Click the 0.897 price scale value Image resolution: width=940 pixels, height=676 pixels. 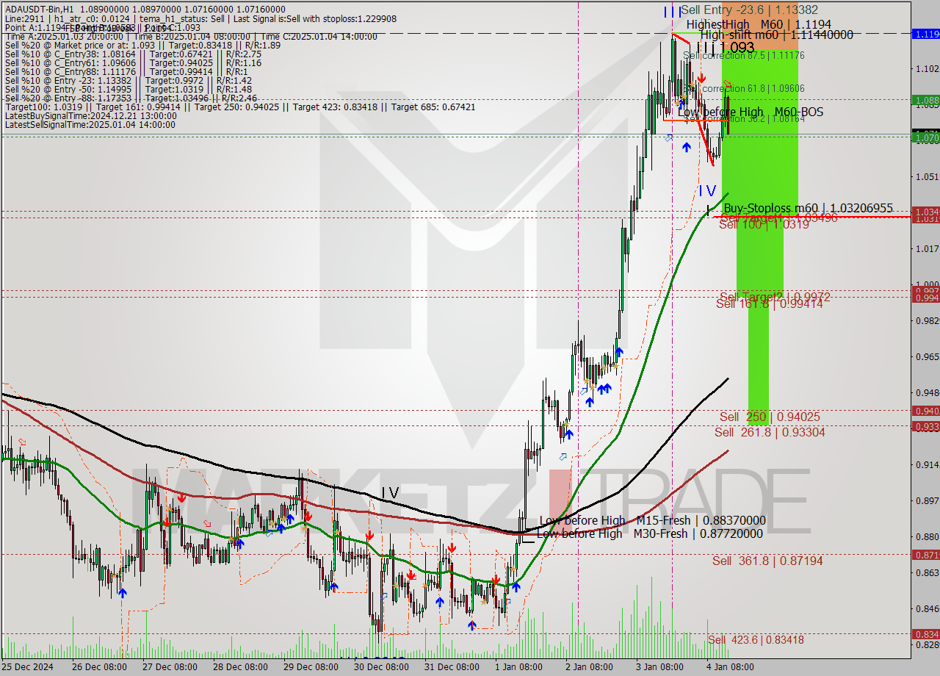click(x=926, y=501)
